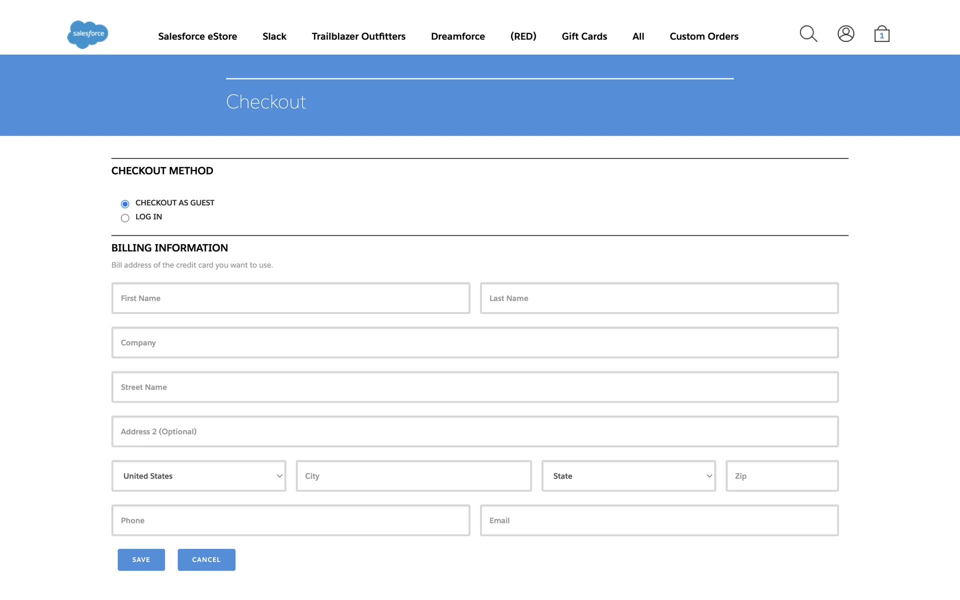Open the Salesforce eStore menu item
This screenshot has width=960, height=600.
tap(197, 36)
